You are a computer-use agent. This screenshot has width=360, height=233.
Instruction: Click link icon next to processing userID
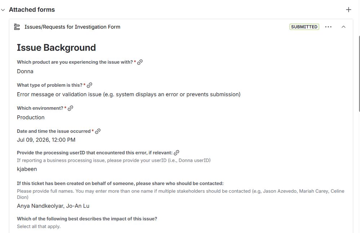coord(176,153)
